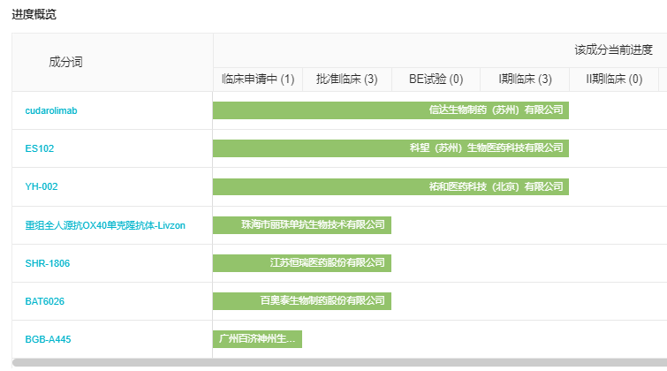The height and width of the screenshot is (371, 667).
Task: Click the 百奥泰生物制药股份有限公司 progress bar
Action: click(302, 301)
